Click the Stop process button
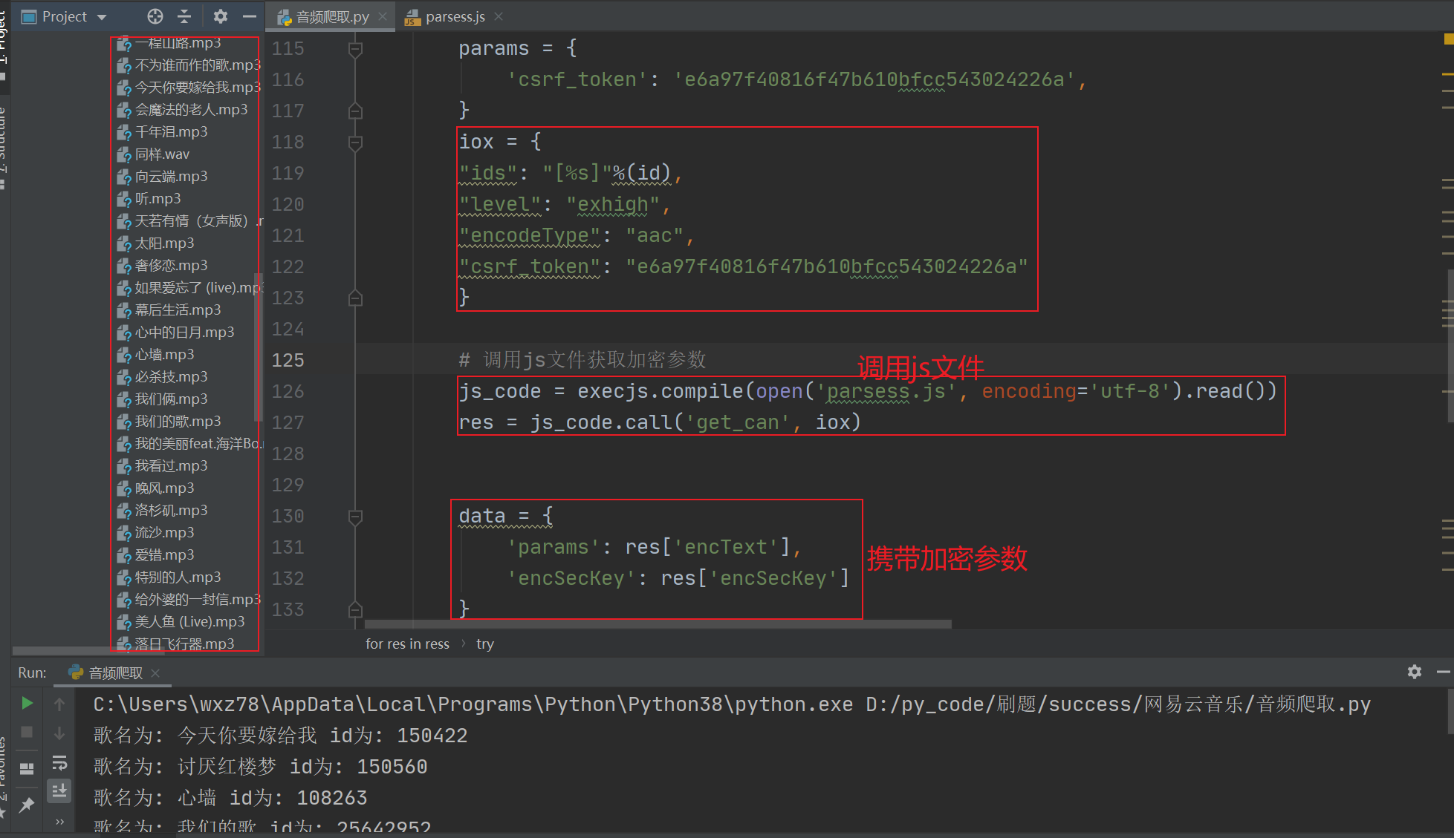1454x838 pixels. click(x=27, y=733)
